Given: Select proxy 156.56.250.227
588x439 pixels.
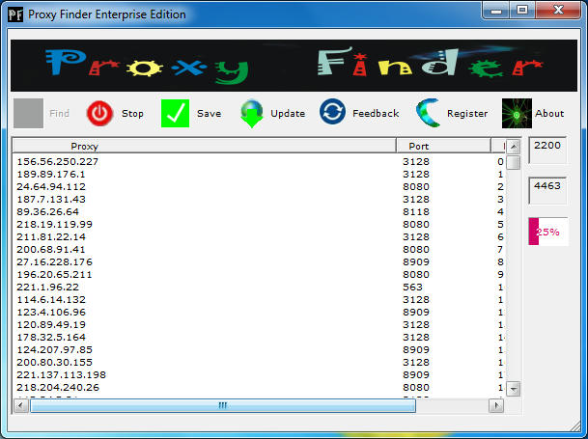Looking at the screenshot, I should tap(57, 161).
